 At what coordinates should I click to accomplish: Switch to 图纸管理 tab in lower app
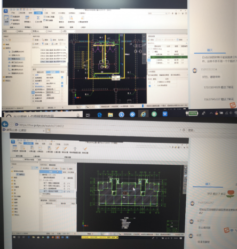(x=52, y=165)
